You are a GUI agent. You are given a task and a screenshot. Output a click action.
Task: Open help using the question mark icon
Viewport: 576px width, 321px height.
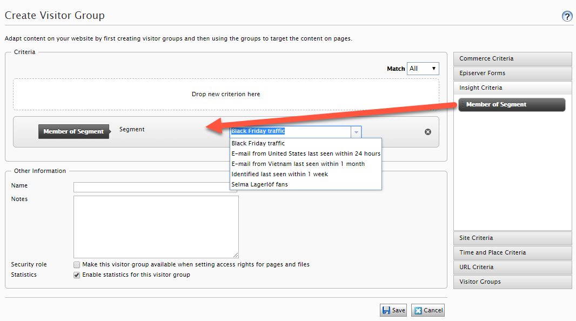(566, 16)
